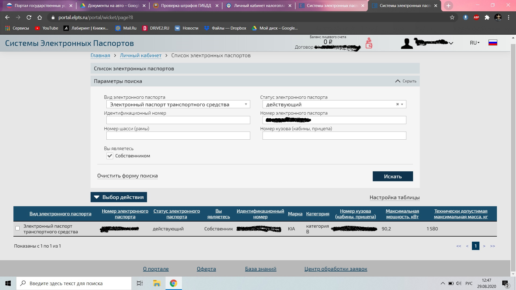This screenshot has width=516, height=290.
Task: Click the Chrome profile avatar in toolbar
Action: [x=498, y=17]
